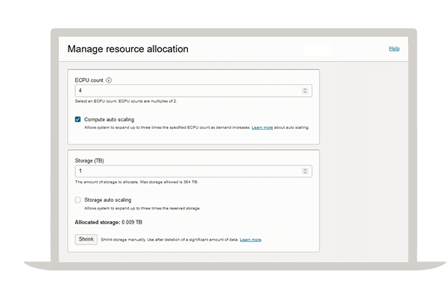This screenshot has width=447, height=298.
Task: Click the ECPU count label
Action: tap(89, 79)
